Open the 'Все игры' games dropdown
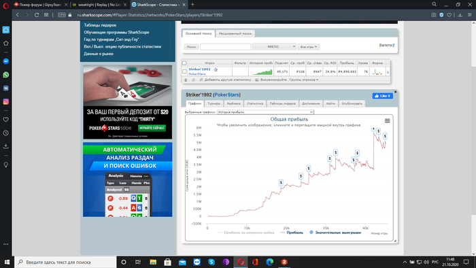Image resolution: width=476 pixels, height=268 pixels. tap(309, 47)
